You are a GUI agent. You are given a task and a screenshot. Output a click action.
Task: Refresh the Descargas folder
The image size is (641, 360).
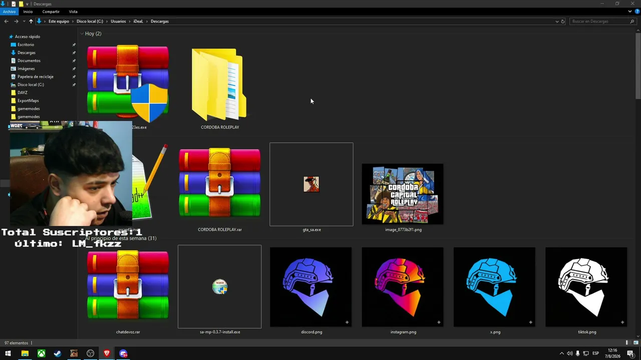(x=563, y=21)
